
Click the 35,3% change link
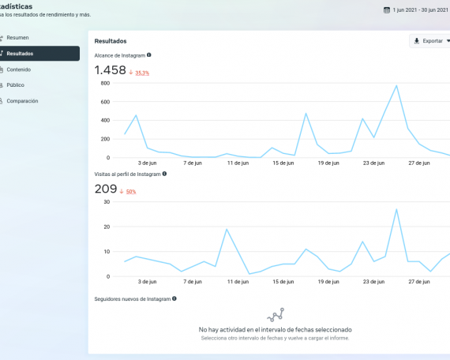[x=142, y=73]
